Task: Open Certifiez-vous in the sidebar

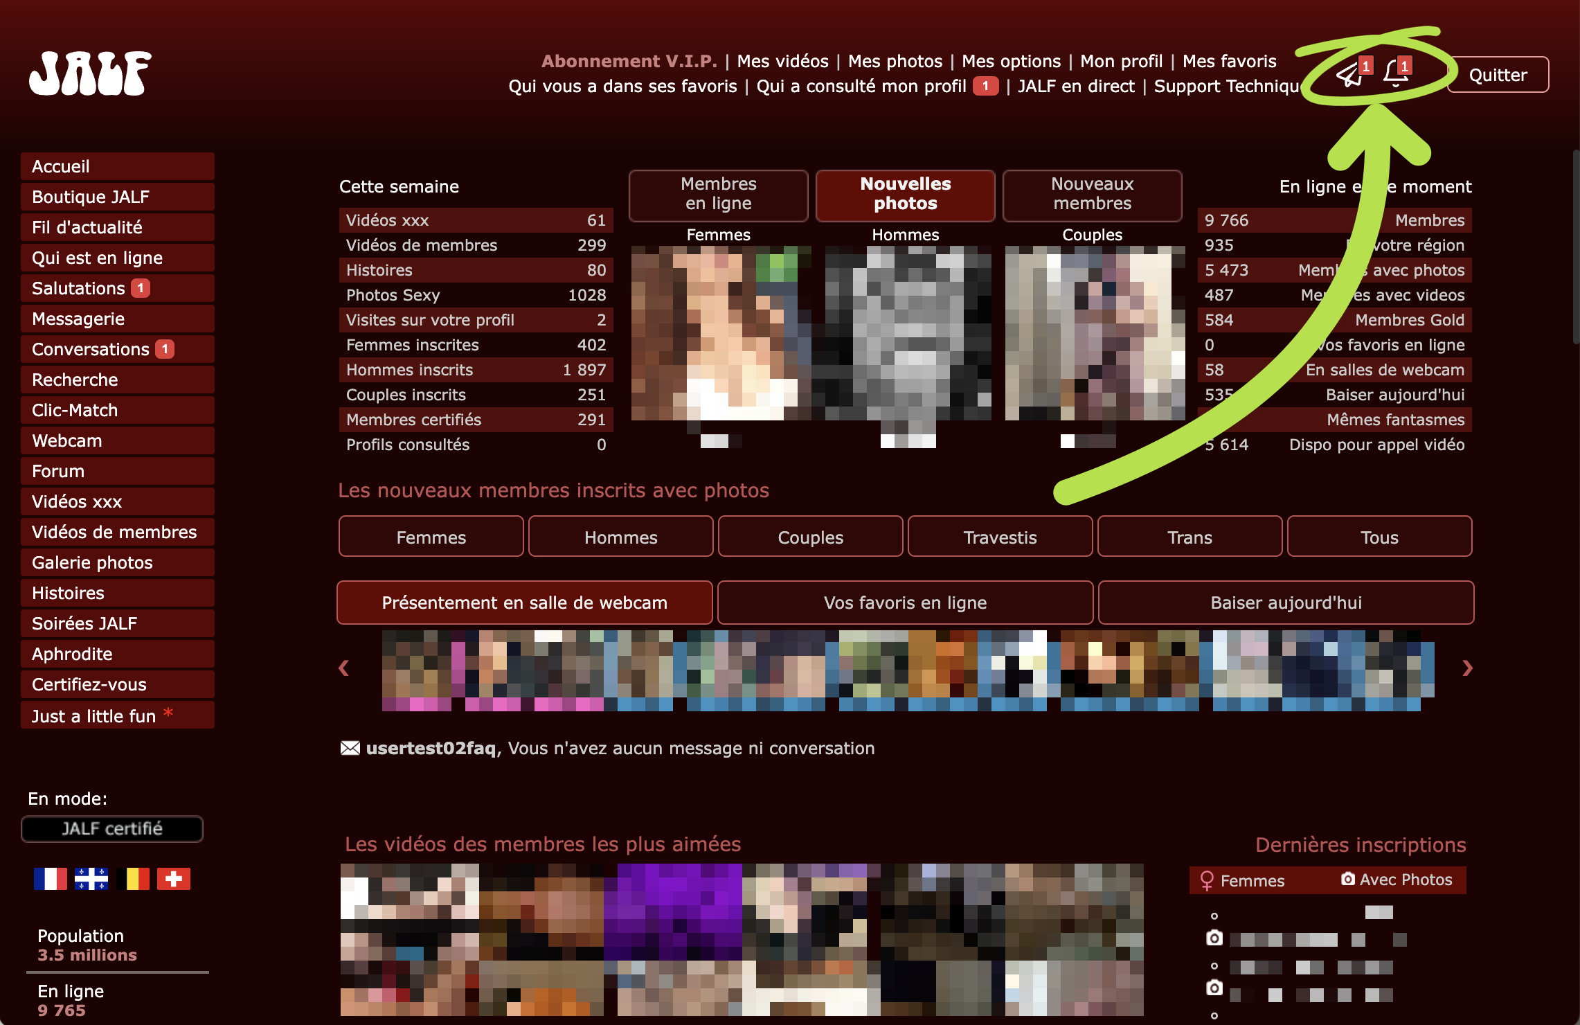Action: point(118,684)
